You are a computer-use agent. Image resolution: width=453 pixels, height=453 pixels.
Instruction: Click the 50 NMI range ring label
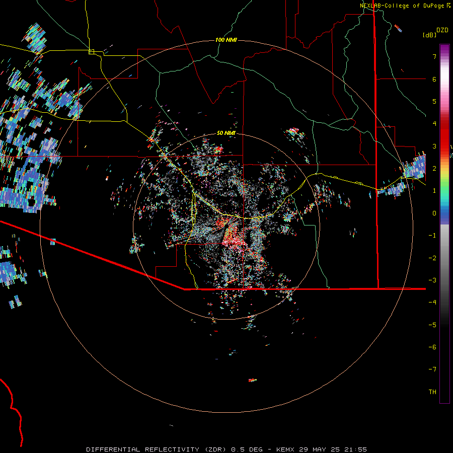point(226,133)
